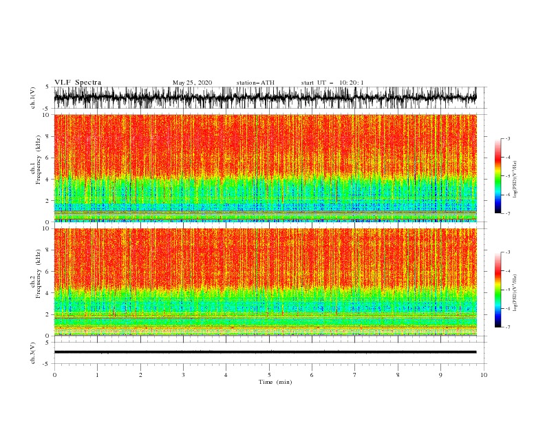The width and height of the screenshot is (545, 421).
Task: Click the "6" tick on the time axis
Action: (312, 375)
